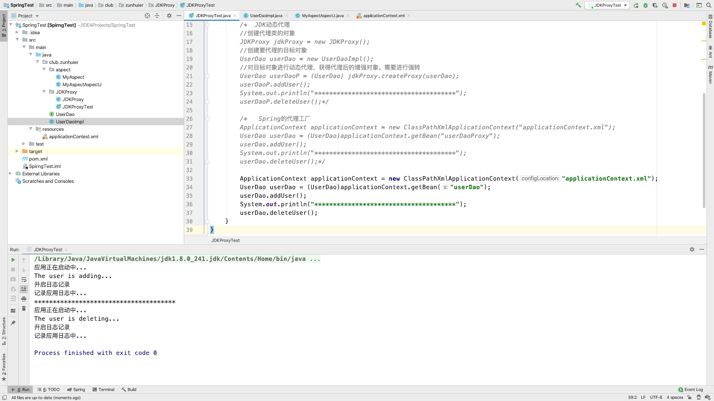Close the JDKProxyTest run tab

(66, 250)
